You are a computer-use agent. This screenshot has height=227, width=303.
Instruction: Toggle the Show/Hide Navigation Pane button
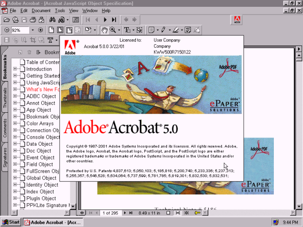click(75, 20)
